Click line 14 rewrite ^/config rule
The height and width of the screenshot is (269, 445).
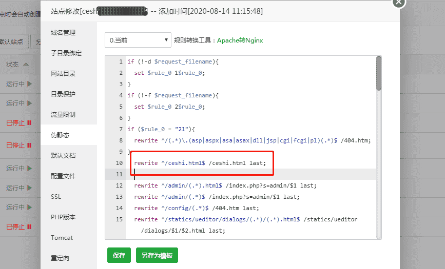[197, 208]
